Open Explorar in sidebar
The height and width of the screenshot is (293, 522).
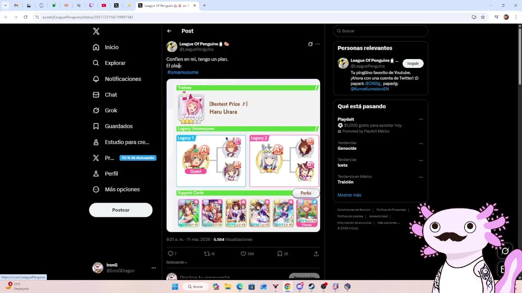tap(109, 63)
